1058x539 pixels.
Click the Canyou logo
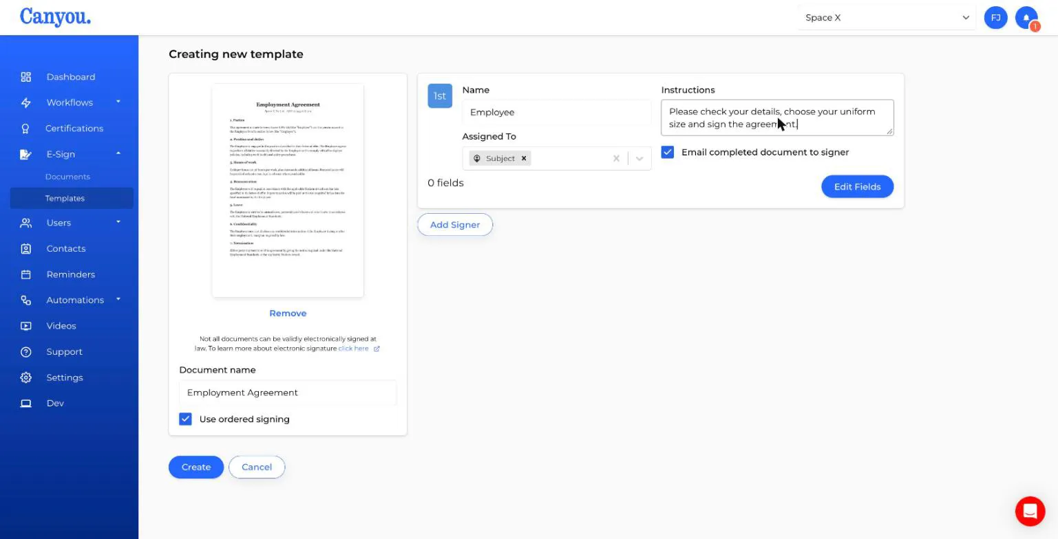click(x=55, y=16)
